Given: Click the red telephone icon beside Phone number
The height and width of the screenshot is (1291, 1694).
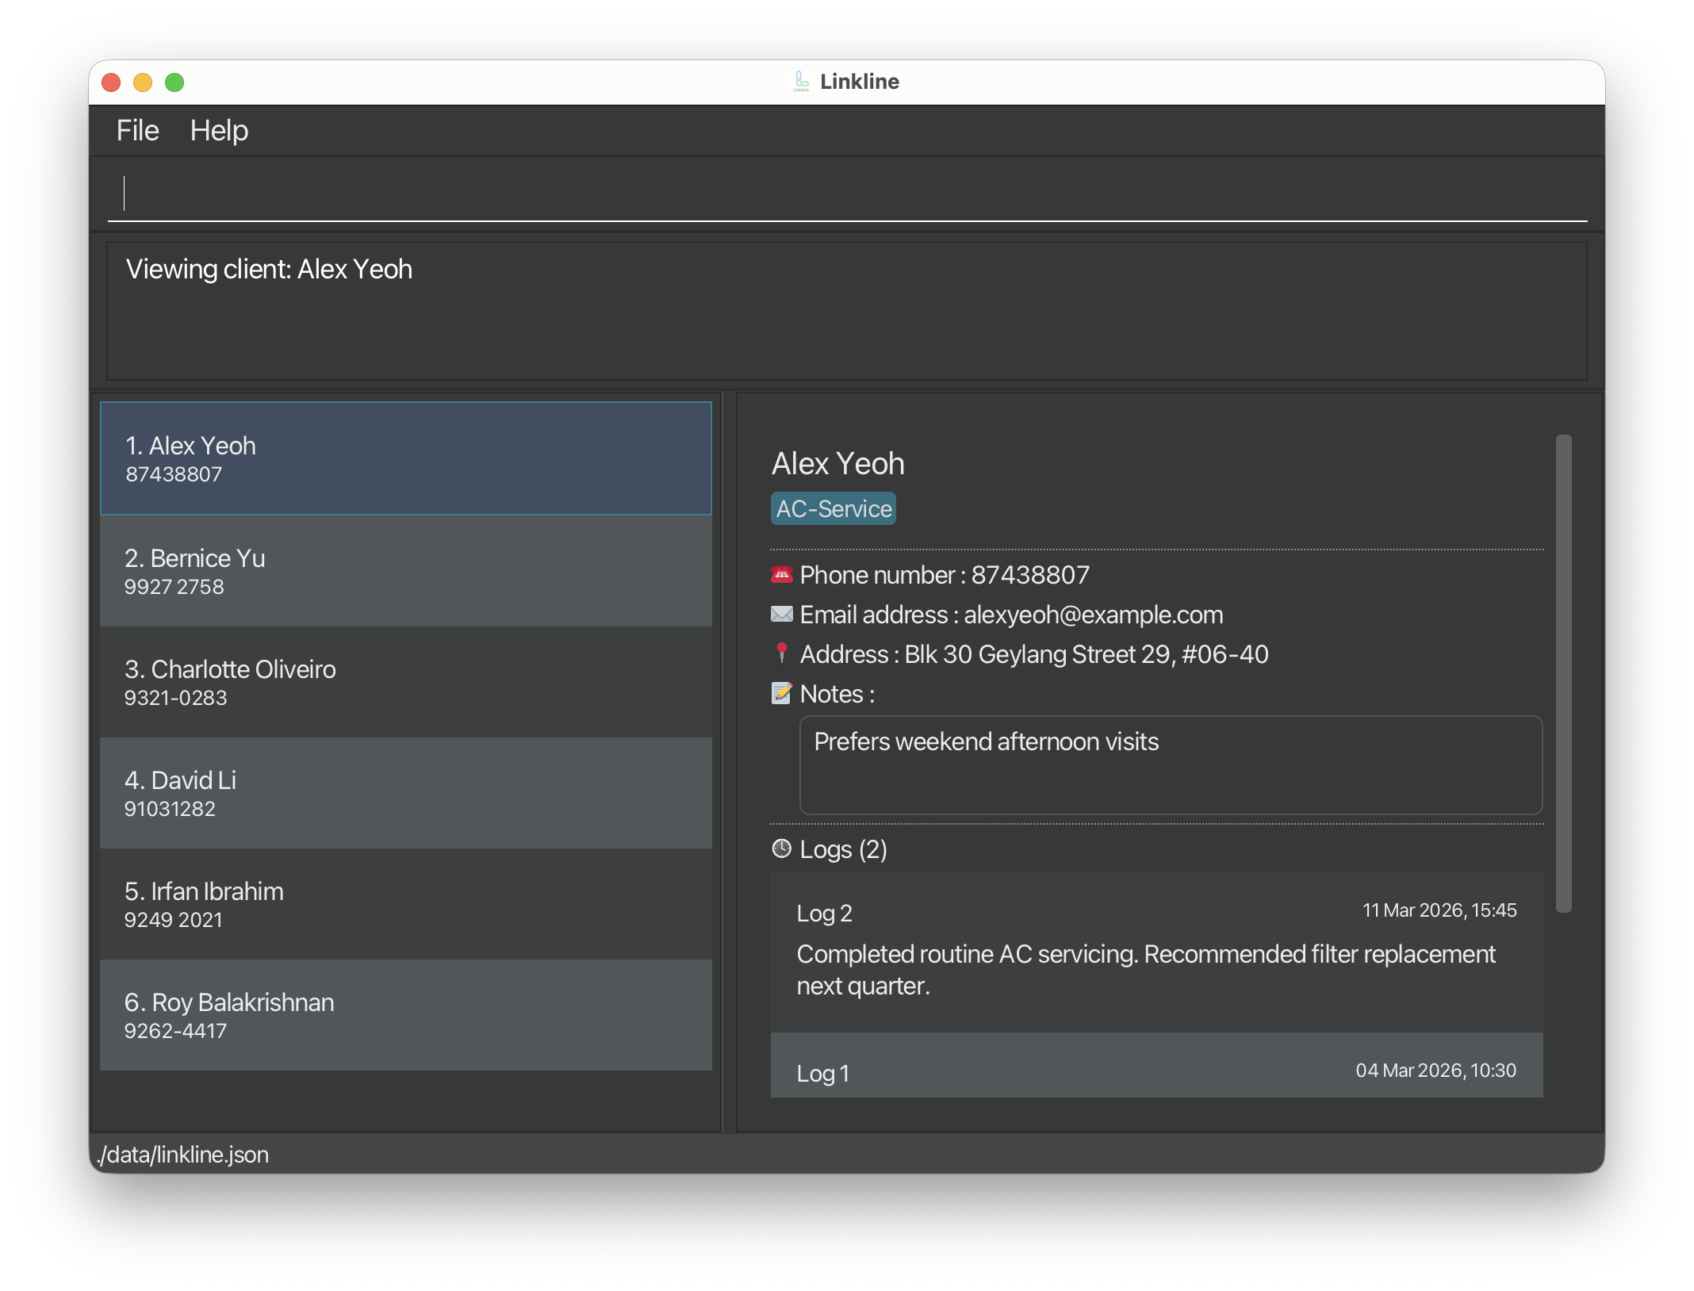Looking at the screenshot, I should (x=781, y=575).
